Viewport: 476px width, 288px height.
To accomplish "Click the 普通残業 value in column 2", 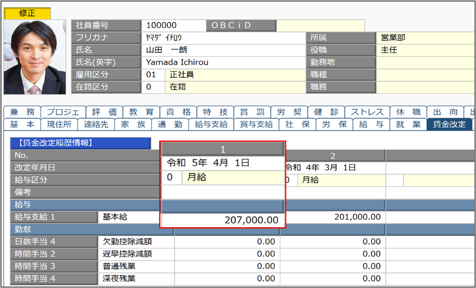I will 333,267.
